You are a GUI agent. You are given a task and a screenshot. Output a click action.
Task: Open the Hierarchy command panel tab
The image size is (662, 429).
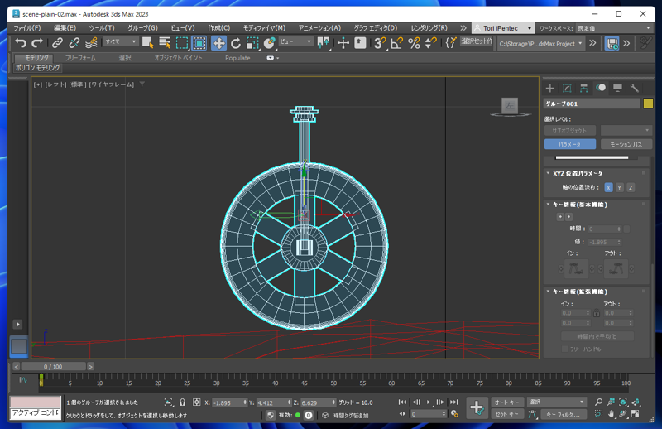[584, 88]
